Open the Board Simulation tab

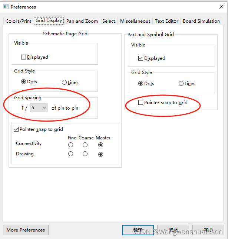pos(201,21)
